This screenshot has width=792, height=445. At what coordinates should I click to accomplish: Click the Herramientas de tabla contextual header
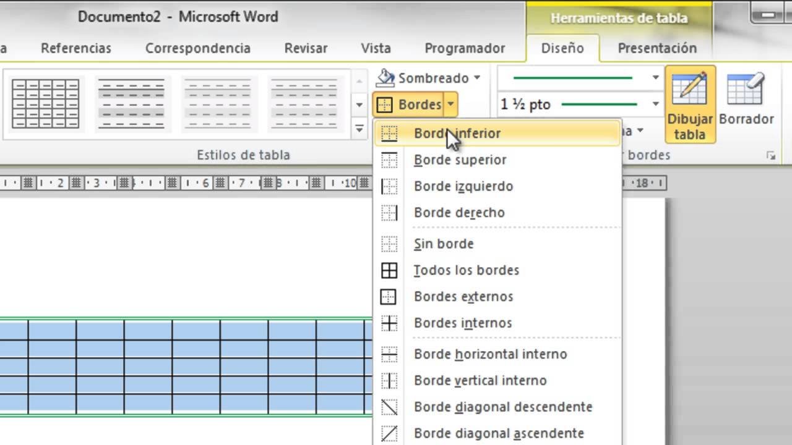(x=619, y=18)
